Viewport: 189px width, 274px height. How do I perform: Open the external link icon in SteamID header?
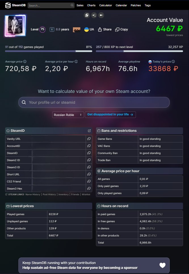(x=89, y=131)
